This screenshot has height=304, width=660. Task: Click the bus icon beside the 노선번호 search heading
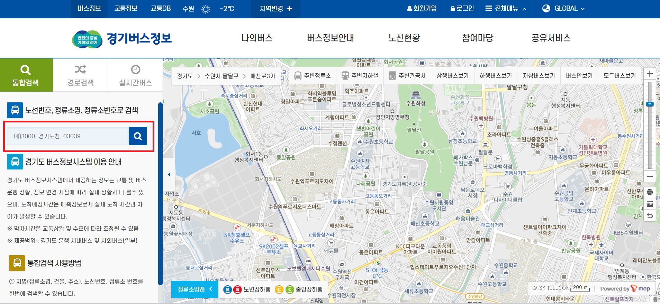[15, 110]
